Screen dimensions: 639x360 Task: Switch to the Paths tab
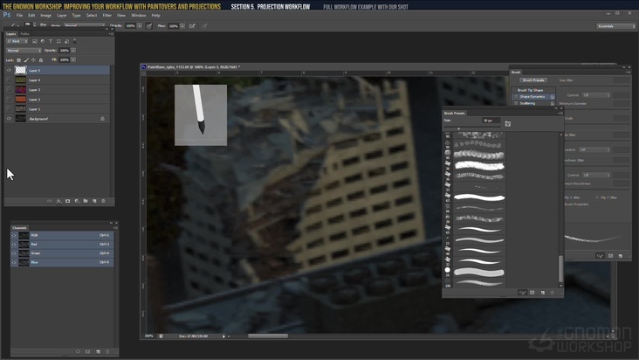24,34
